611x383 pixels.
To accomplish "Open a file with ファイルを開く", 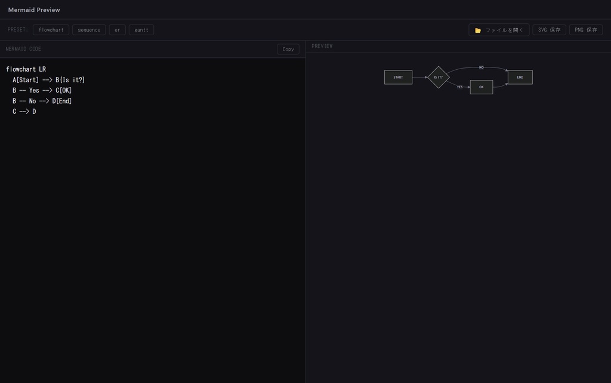I will pyautogui.click(x=499, y=30).
